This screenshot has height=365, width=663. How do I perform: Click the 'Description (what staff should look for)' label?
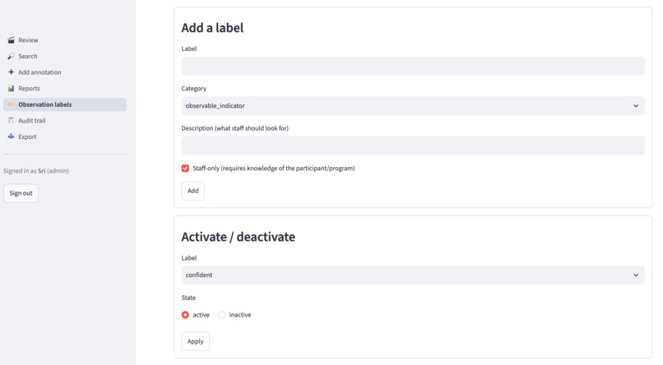click(234, 128)
